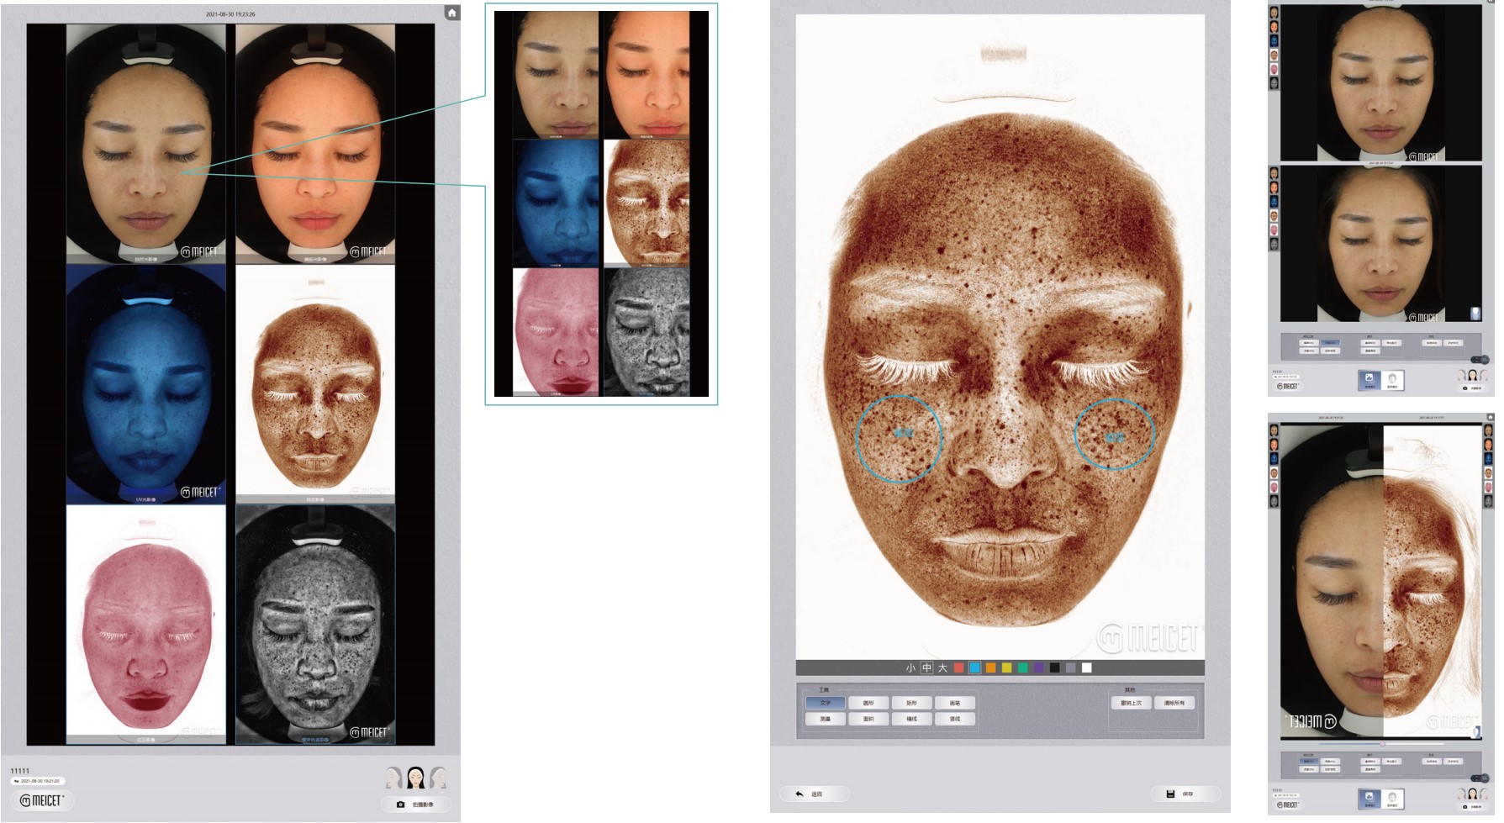Activate the Vertical line (竖线) tool
The height and width of the screenshot is (823, 1504).
(955, 720)
